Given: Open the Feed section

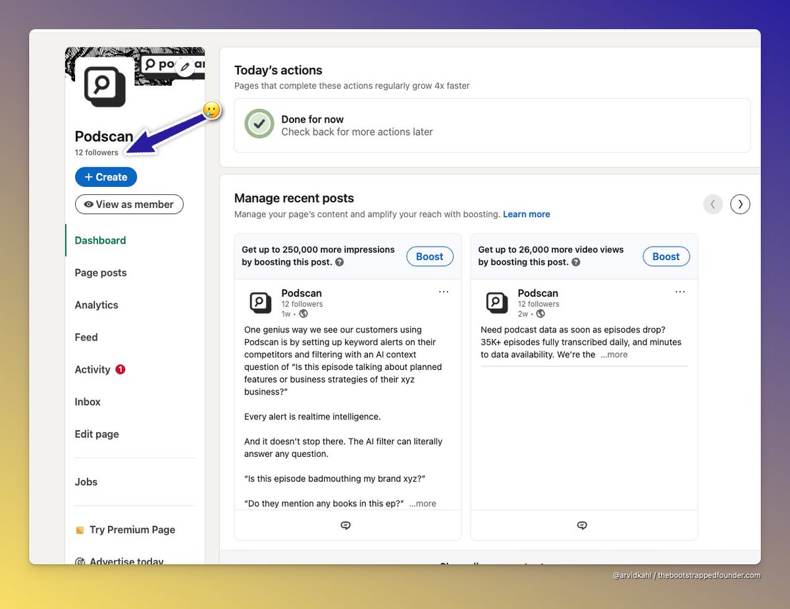Looking at the screenshot, I should click(x=86, y=337).
